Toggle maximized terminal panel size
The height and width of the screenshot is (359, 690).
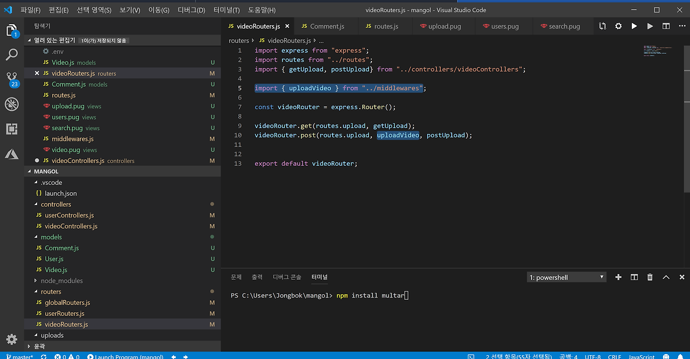click(x=666, y=277)
